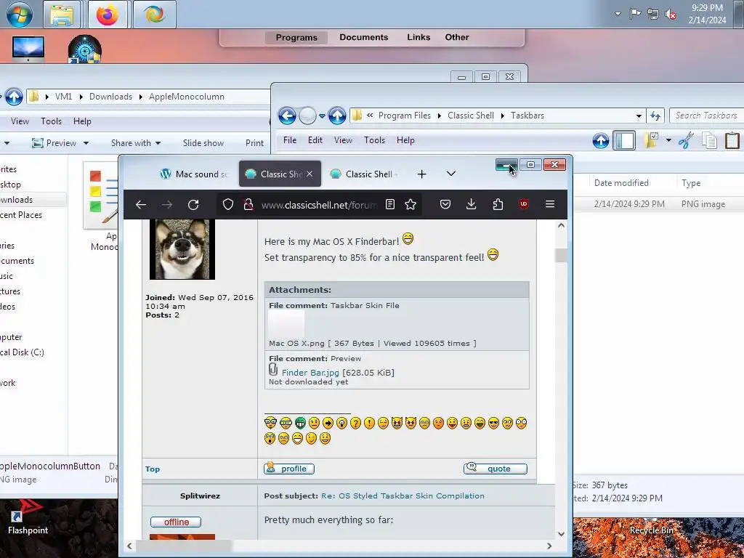744x558 pixels.
Task: Toggle Reader View icon
Action: click(x=390, y=204)
